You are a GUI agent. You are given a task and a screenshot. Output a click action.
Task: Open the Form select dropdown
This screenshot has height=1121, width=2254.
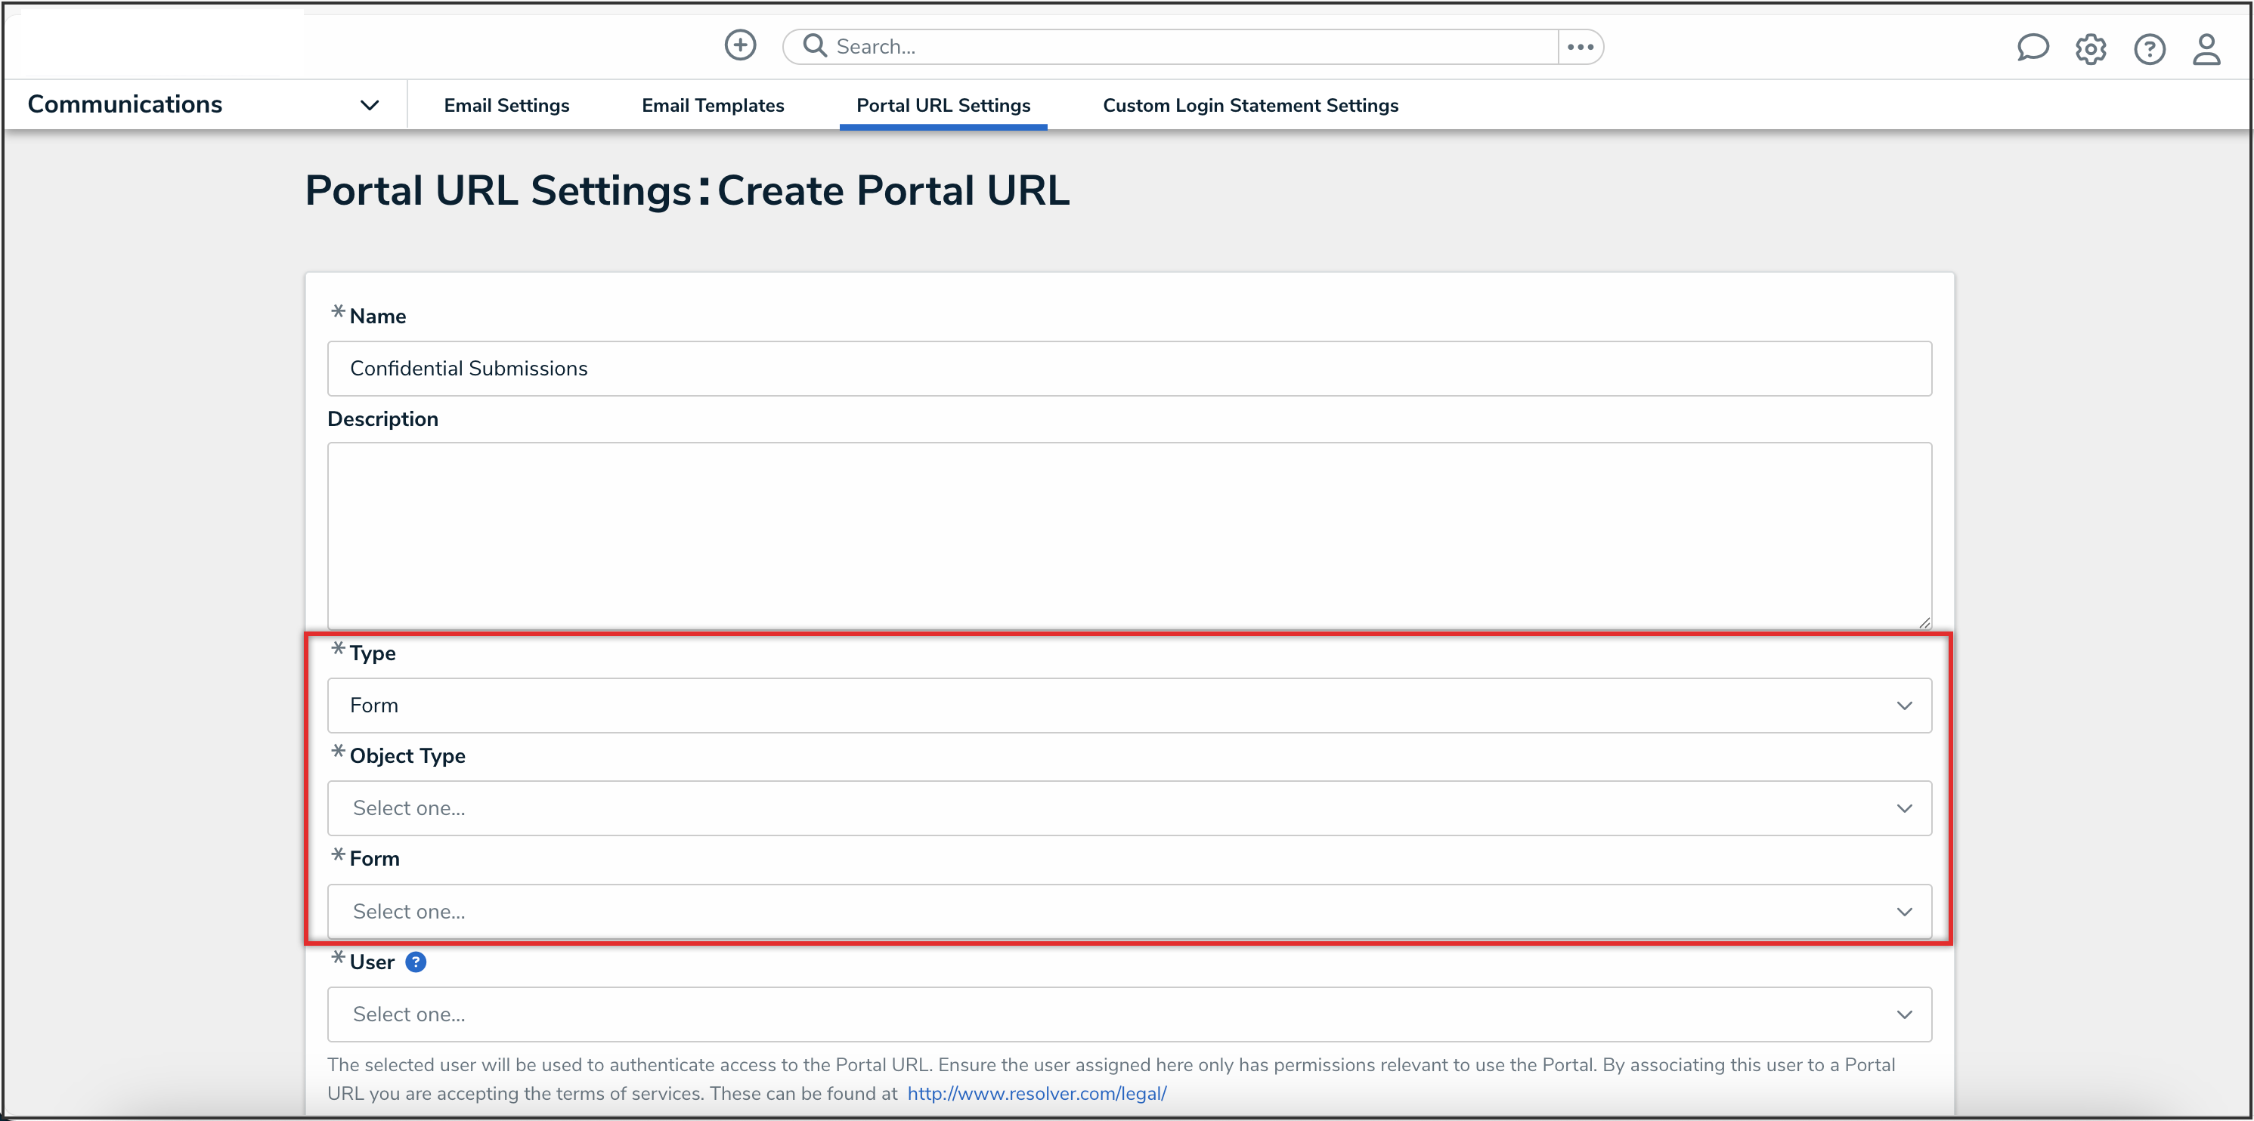[1129, 911]
